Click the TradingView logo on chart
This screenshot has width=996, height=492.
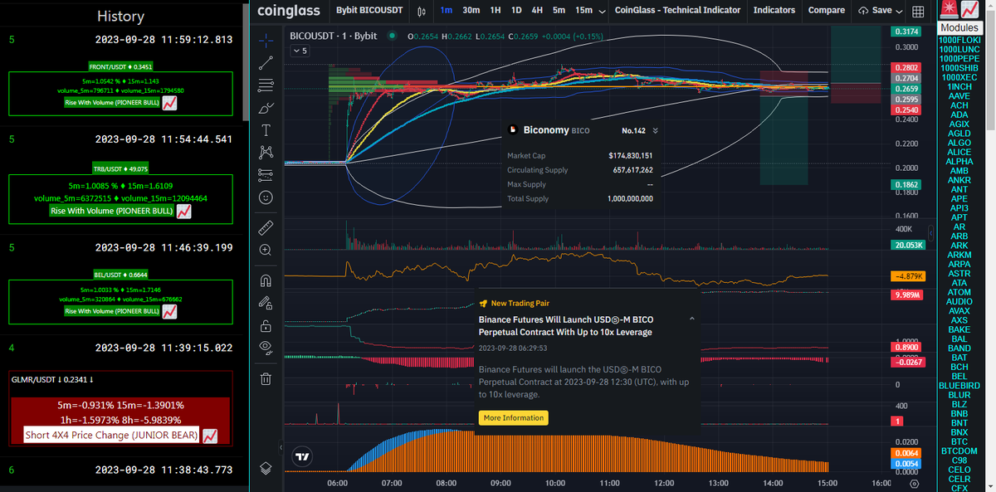pos(303,456)
